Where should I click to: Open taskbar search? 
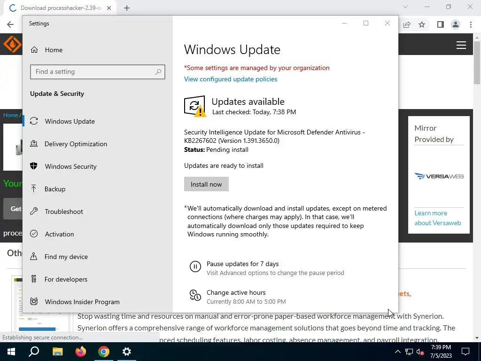pos(34,352)
